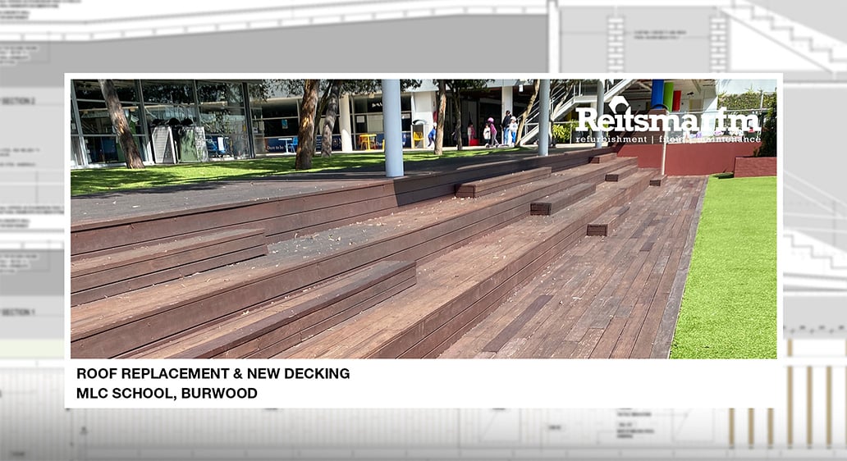847x461 pixels.
Task: Click the decking project photo
Action: [x=423, y=219]
